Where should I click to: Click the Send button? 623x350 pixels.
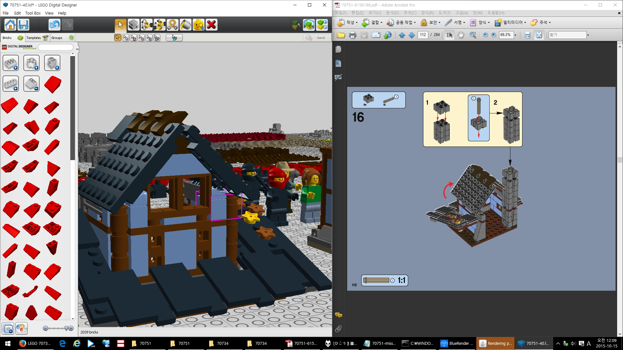[x=317, y=38]
